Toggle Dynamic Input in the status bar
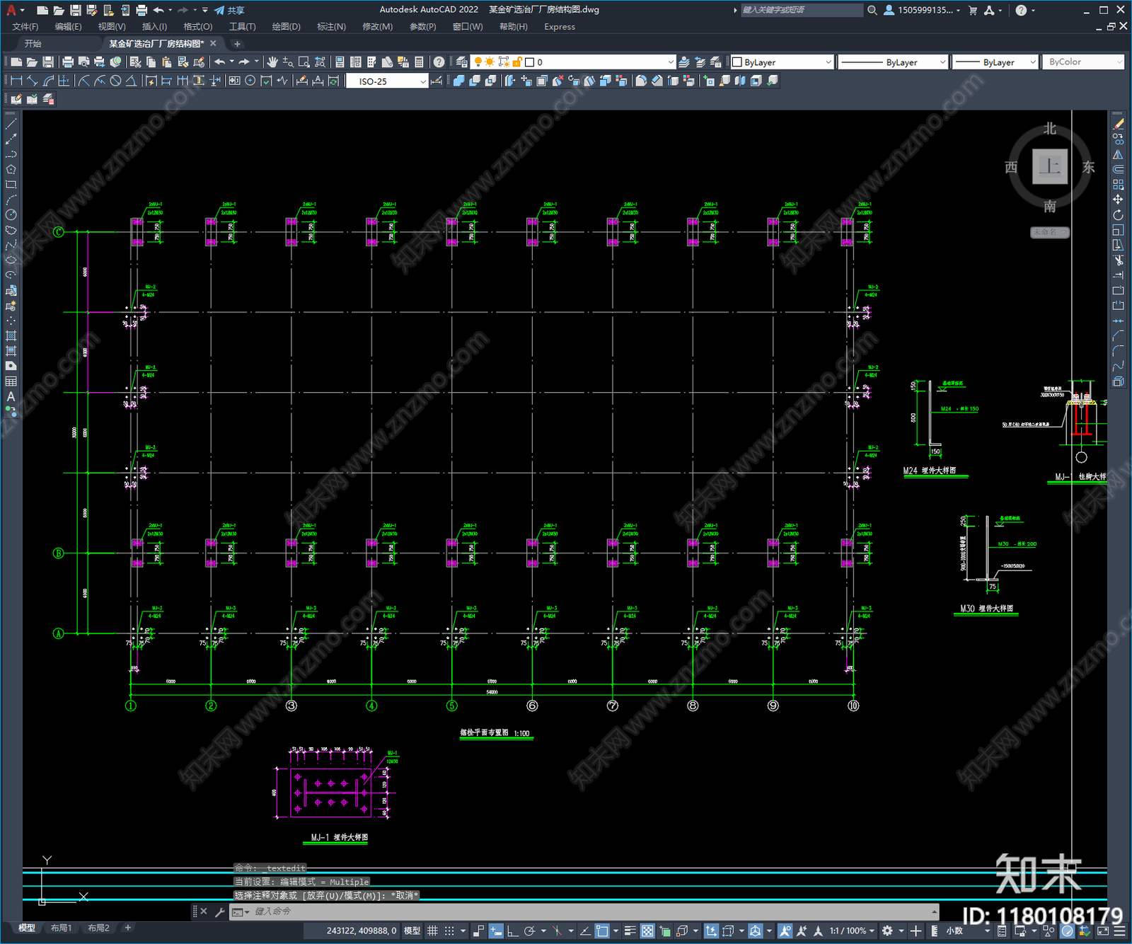This screenshot has width=1132, height=944. pyautogui.click(x=496, y=931)
